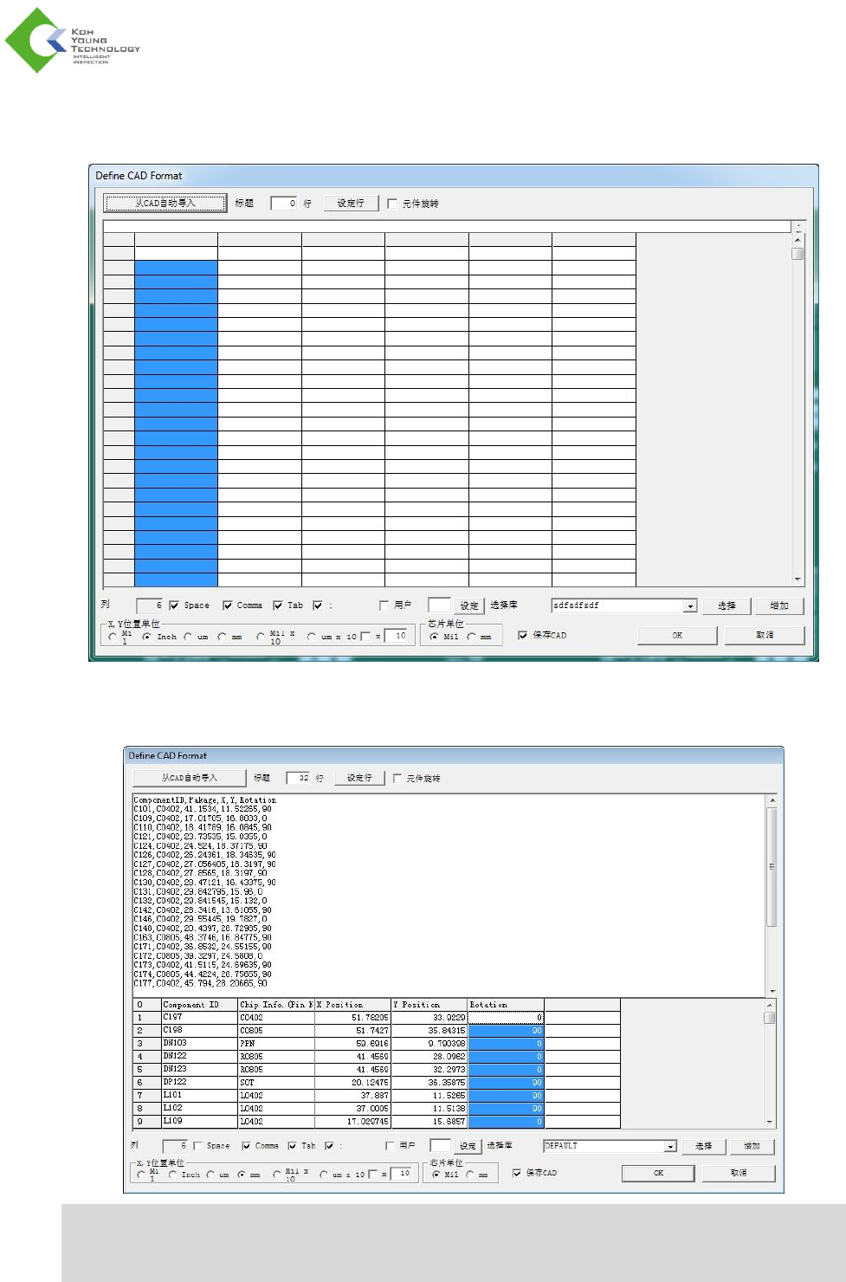Toggle Tab checkbox in the DEFAULT library dialog

(293, 1146)
